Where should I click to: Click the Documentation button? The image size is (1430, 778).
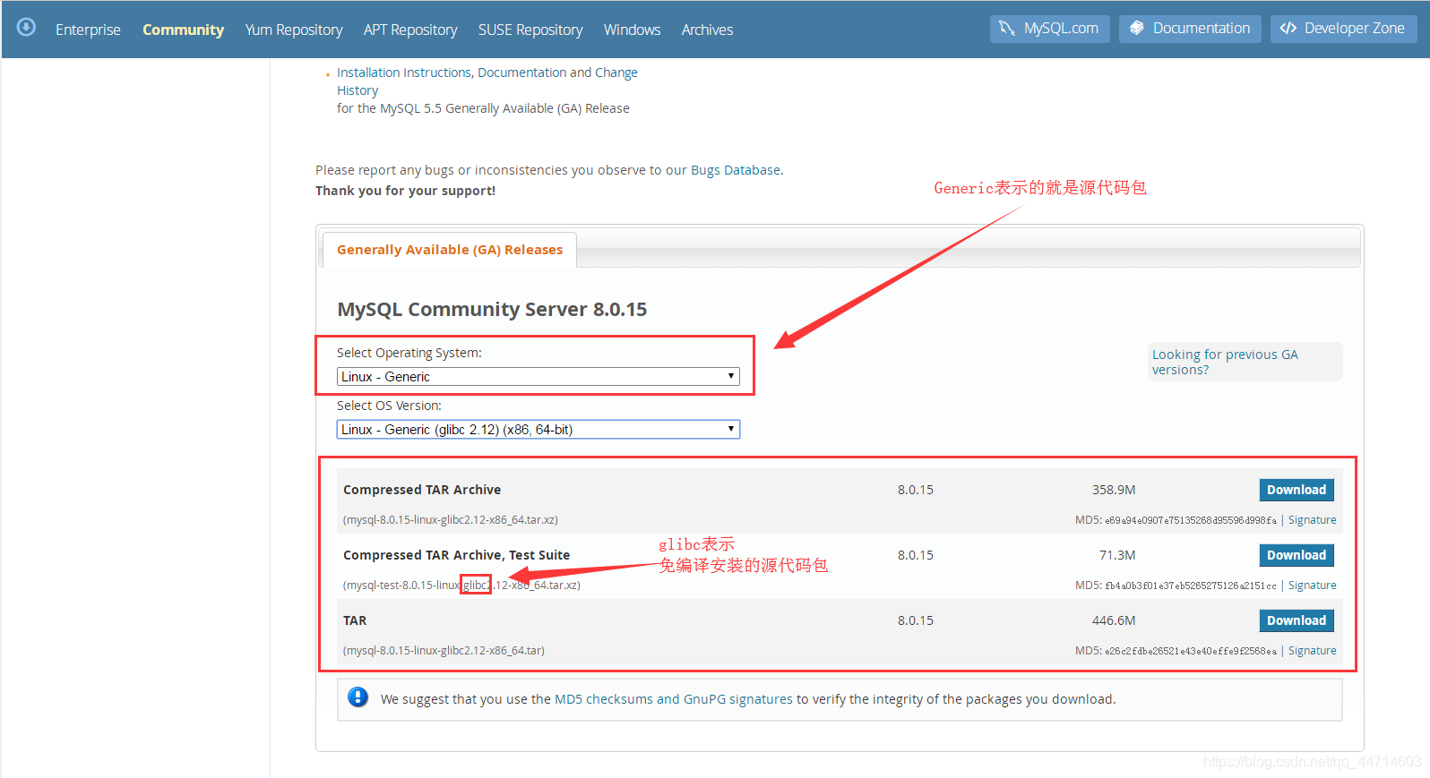click(x=1190, y=29)
